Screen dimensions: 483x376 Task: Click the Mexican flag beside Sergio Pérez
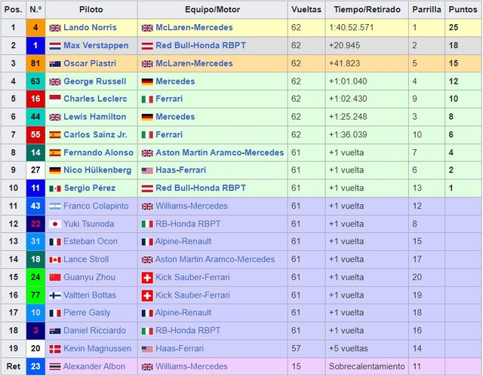tap(55, 188)
